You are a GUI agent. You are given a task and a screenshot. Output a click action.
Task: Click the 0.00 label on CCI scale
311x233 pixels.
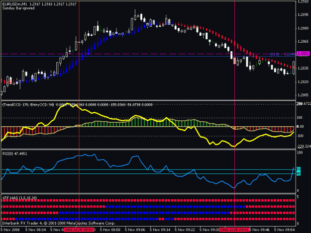(300, 127)
